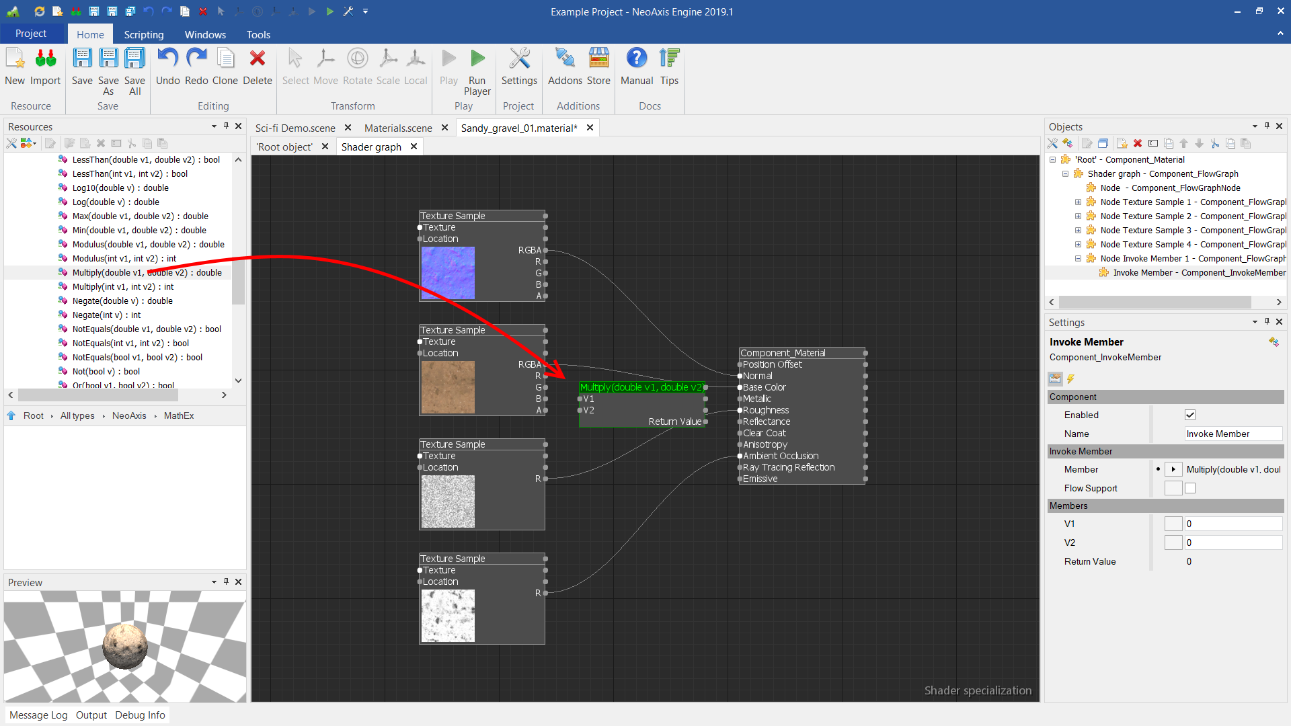Click sandy brown texture thumbnail in node
The width and height of the screenshot is (1291, 726).
pos(448,387)
